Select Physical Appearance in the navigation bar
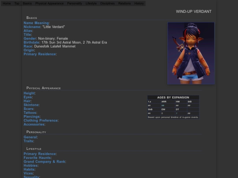Screen dimensions: 238x178 click(x=49, y=4)
